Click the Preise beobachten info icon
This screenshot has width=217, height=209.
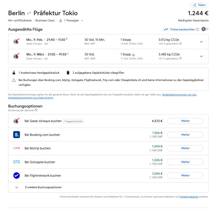[197, 29]
